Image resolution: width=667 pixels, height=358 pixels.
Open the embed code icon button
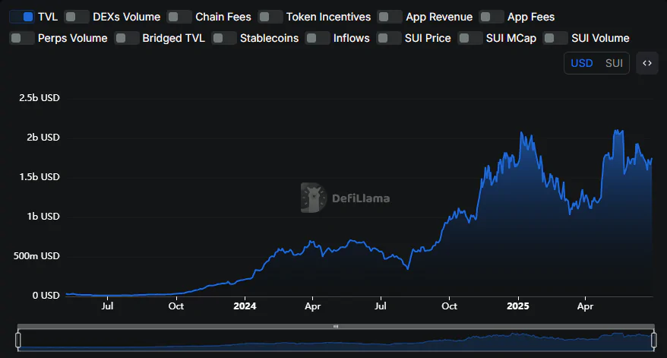[x=647, y=63]
